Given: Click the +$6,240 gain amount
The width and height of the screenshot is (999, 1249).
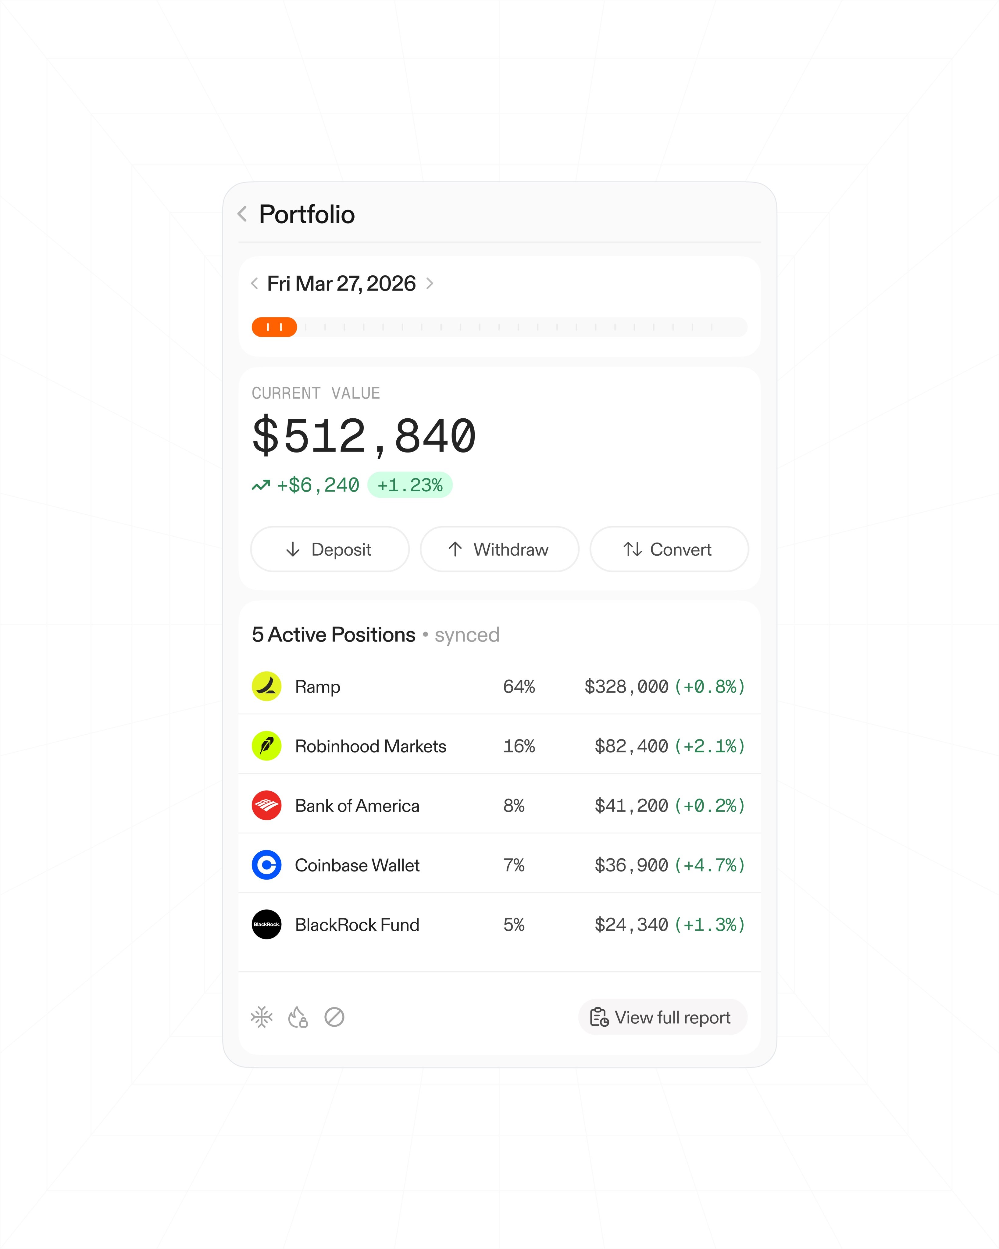Looking at the screenshot, I should point(318,485).
